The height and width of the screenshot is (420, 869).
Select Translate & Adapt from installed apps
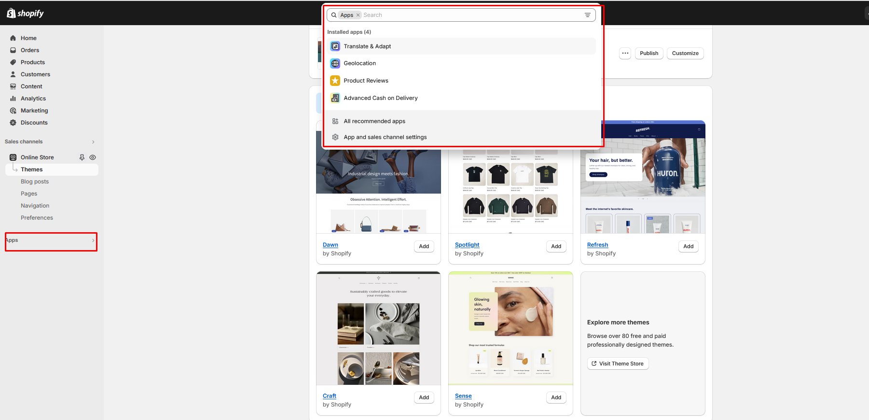click(461, 46)
